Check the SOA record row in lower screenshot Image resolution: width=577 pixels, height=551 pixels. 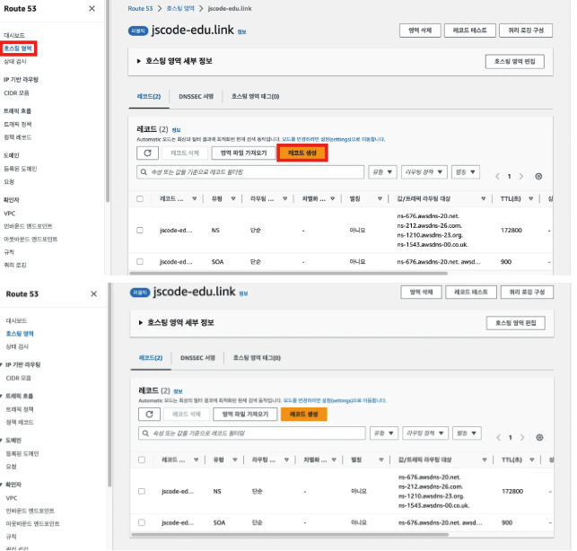click(142, 522)
